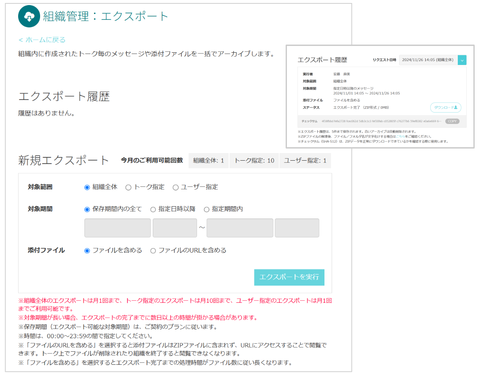Click the start date input field

pos(117,228)
